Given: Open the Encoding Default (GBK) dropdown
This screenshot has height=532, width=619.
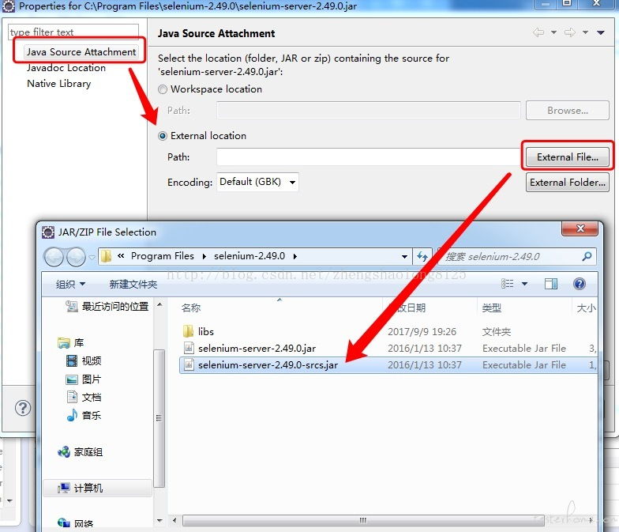Looking at the screenshot, I should [x=257, y=182].
